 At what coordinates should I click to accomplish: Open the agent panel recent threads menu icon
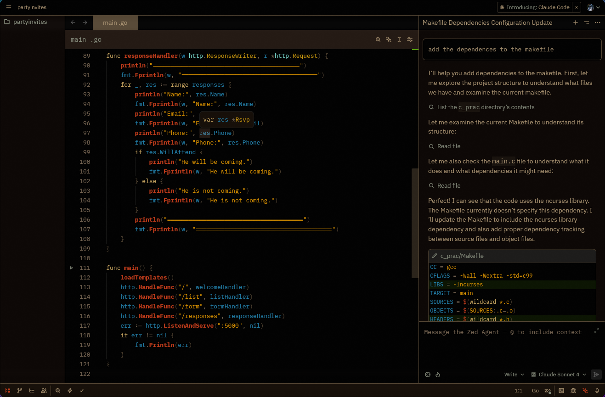pyautogui.click(x=587, y=22)
